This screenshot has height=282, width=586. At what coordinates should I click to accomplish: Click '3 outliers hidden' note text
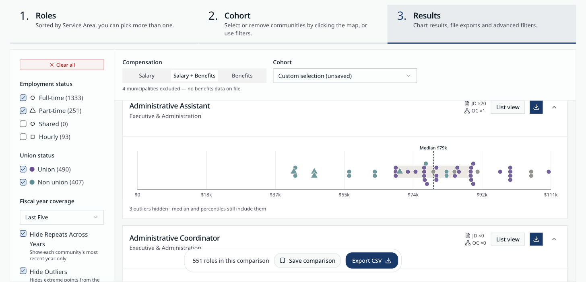tap(198, 209)
